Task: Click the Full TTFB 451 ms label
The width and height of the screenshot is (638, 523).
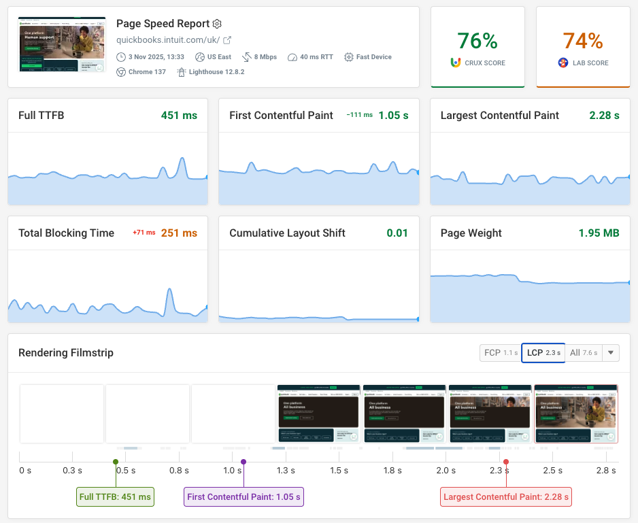Action: (x=115, y=496)
